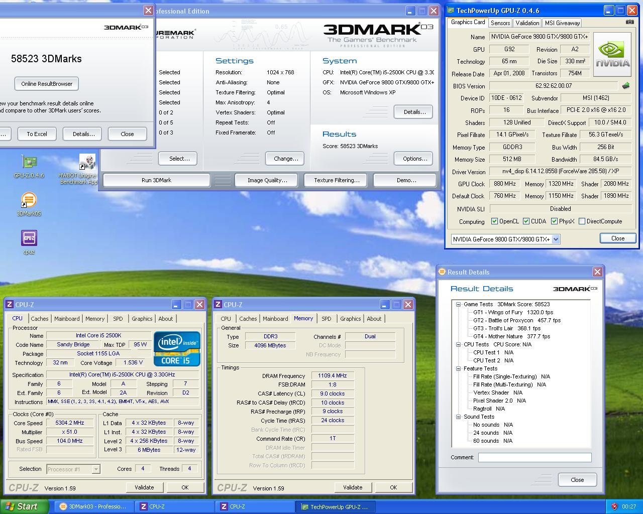Click the security shield tray icon

coord(614,506)
